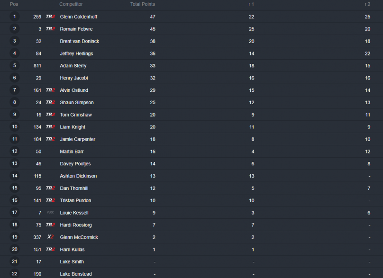
Task: Click the r 2 column header
Action: click(x=367, y=4)
